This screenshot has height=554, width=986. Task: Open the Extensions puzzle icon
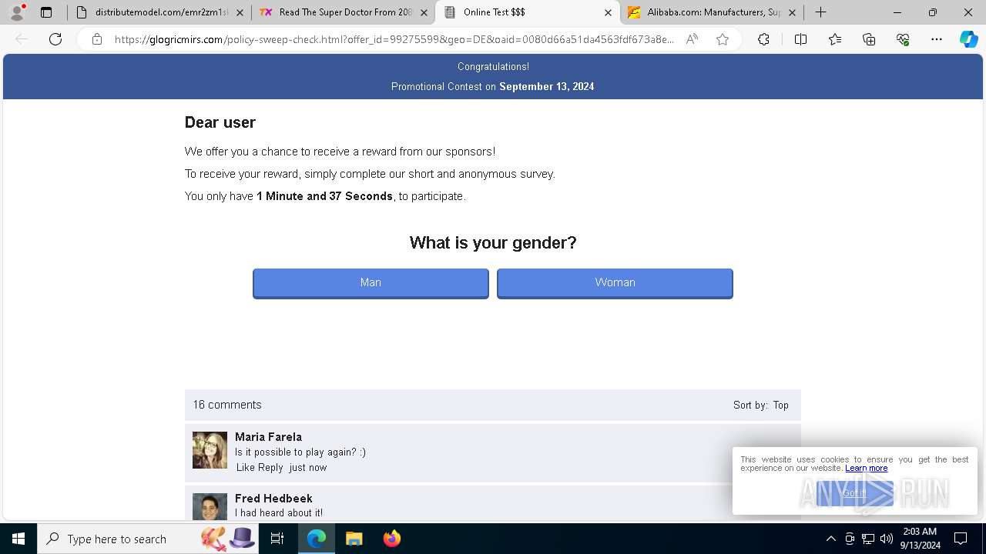point(763,39)
